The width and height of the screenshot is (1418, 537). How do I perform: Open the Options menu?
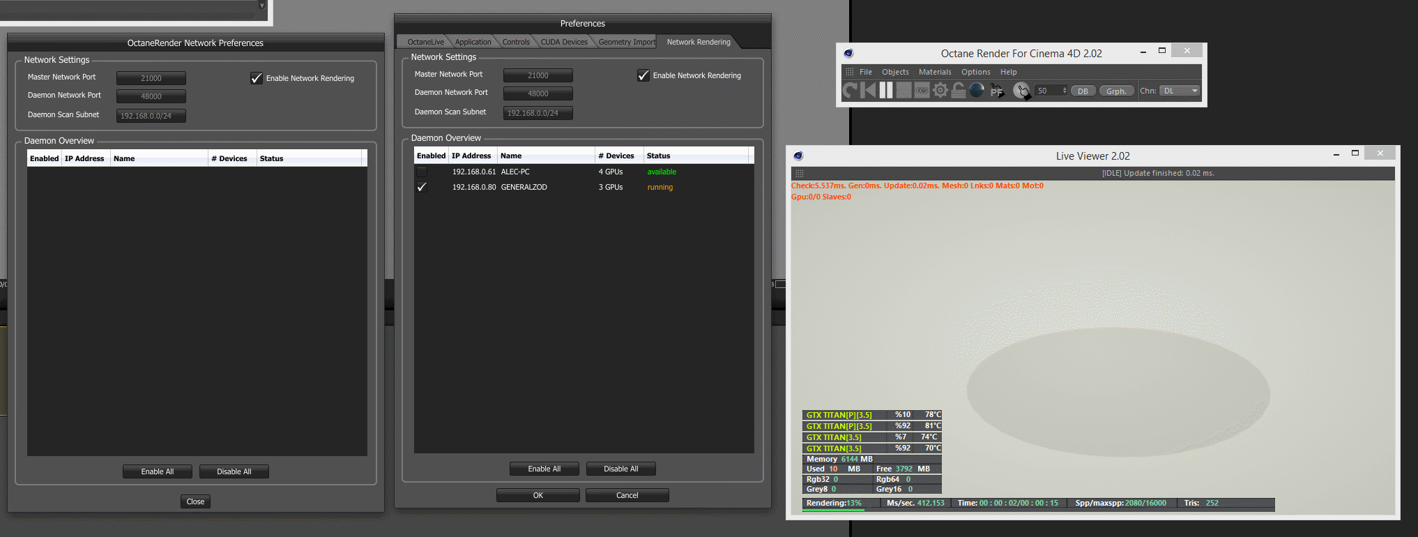(975, 72)
